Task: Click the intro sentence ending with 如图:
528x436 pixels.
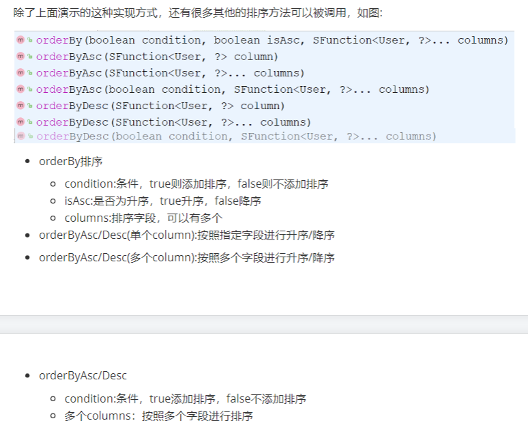Action: click(198, 13)
